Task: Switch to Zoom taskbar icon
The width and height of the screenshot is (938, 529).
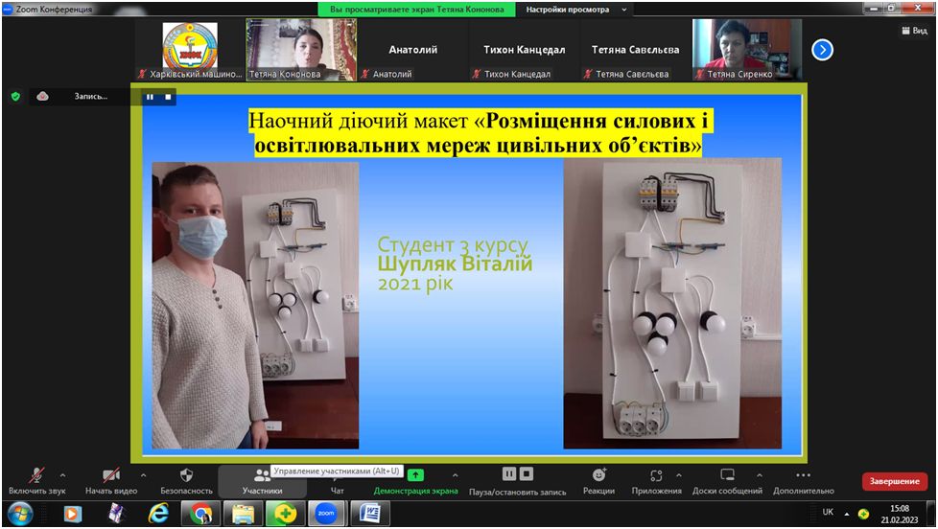Action: click(326, 514)
